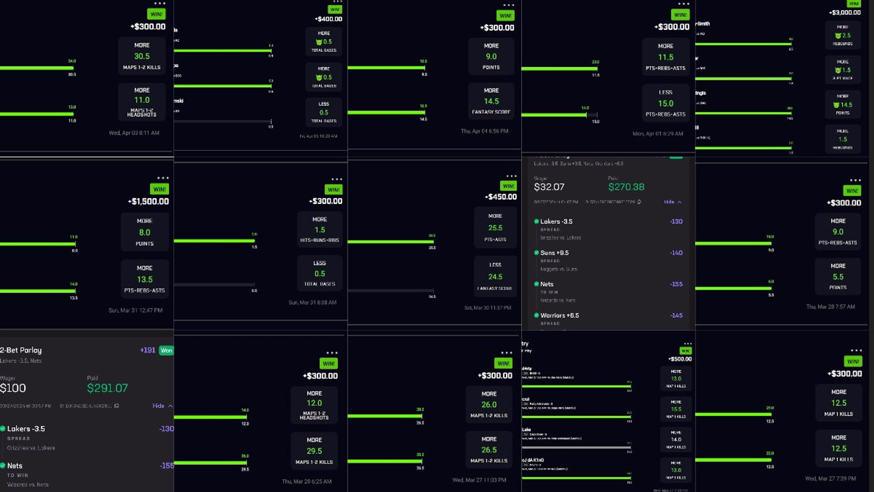Click progress bar ending at 34.0
The height and width of the screenshot is (492, 874).
(37, 68)
